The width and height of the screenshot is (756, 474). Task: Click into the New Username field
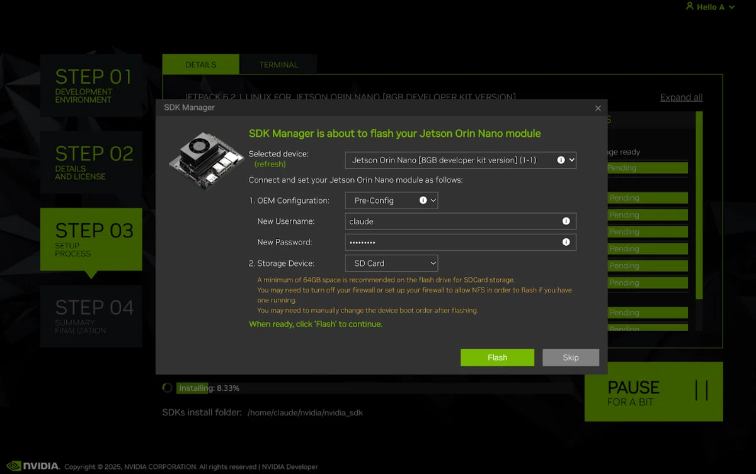(x=461, y=221)
